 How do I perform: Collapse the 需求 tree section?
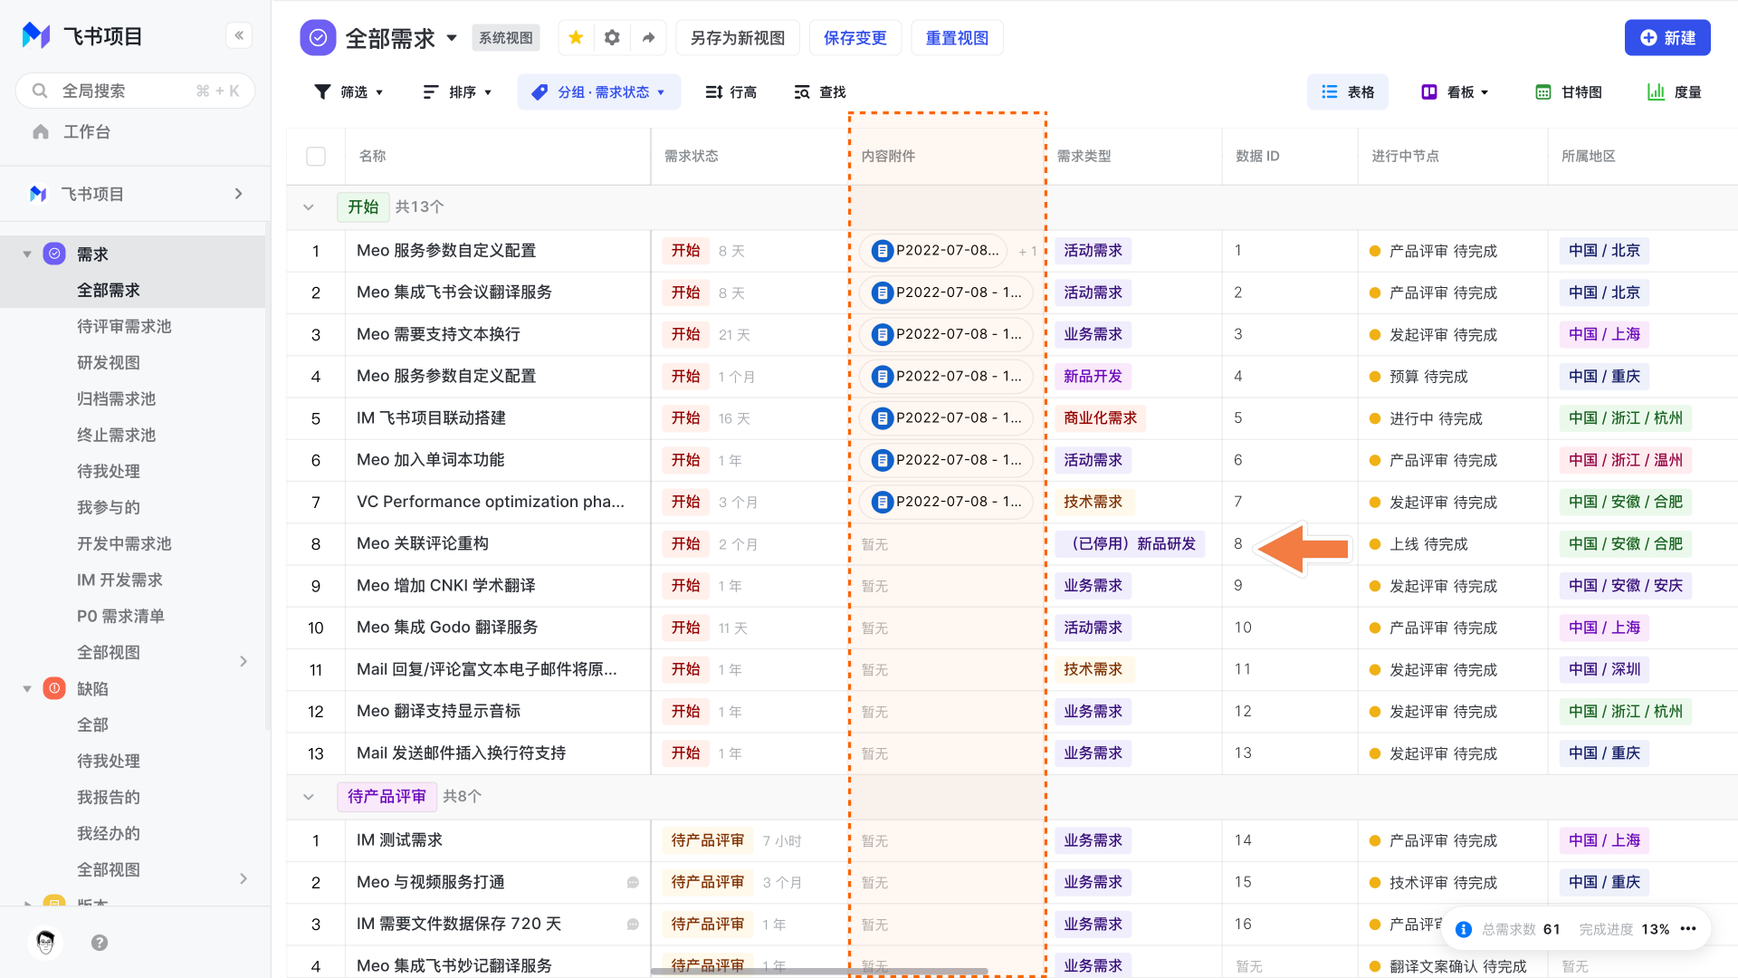pyautogui.click(x=27, y=254)
